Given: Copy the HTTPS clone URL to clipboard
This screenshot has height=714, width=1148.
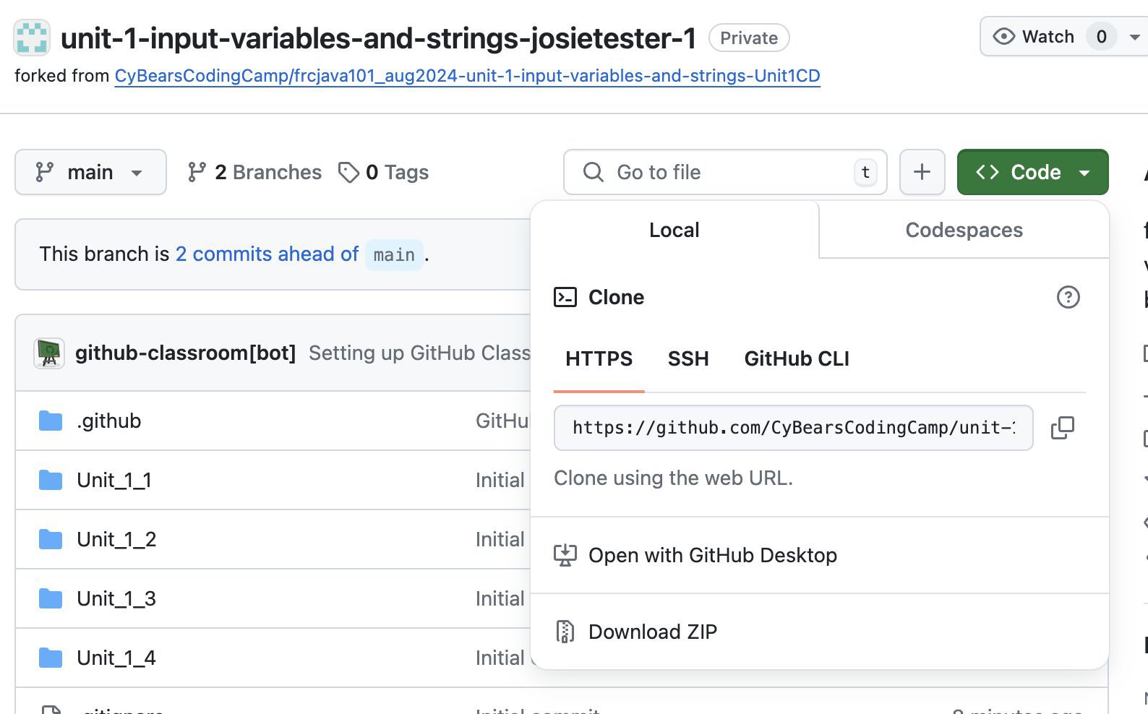Looking at the screenshot, I should pyautogui.click(x=1062, y=428).
